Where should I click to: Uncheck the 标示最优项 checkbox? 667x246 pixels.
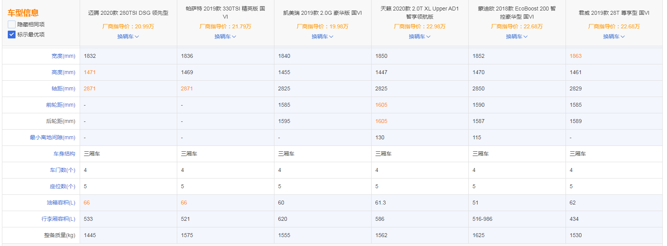click(12, 35)
